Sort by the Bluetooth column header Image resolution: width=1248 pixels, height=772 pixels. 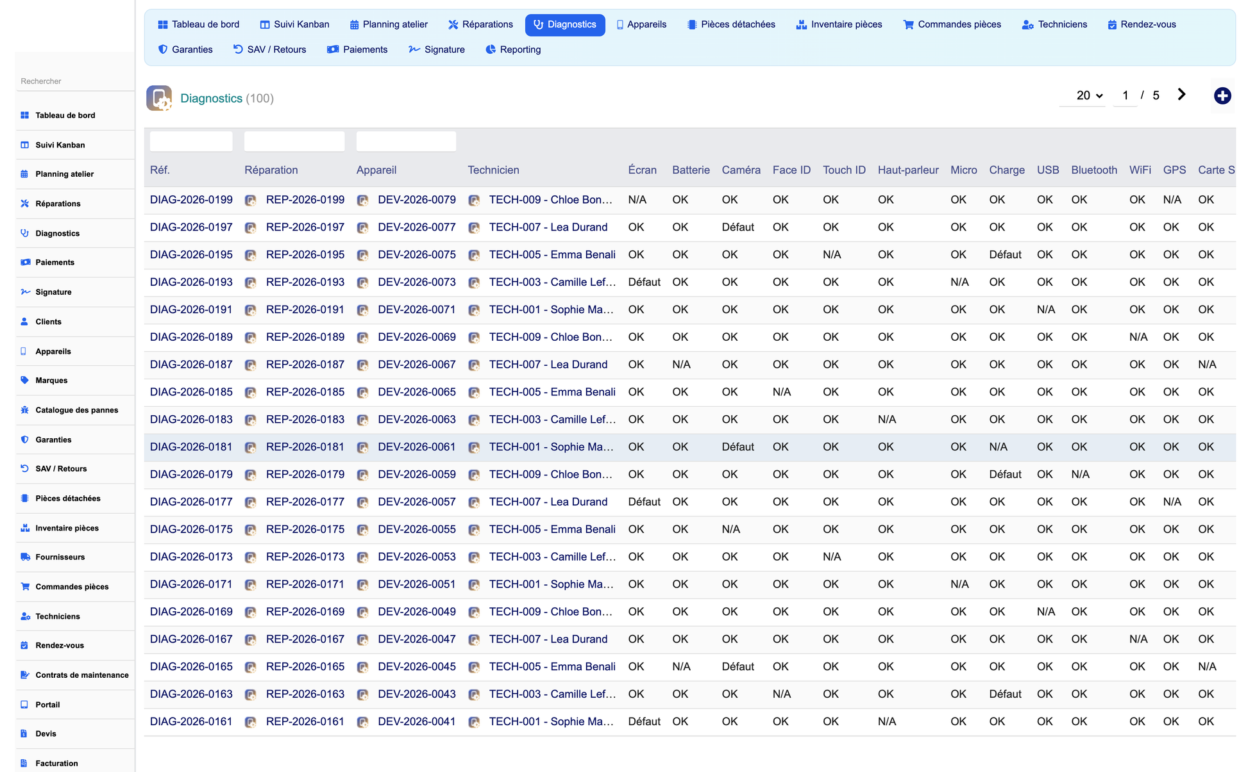tap(1094, 170)
